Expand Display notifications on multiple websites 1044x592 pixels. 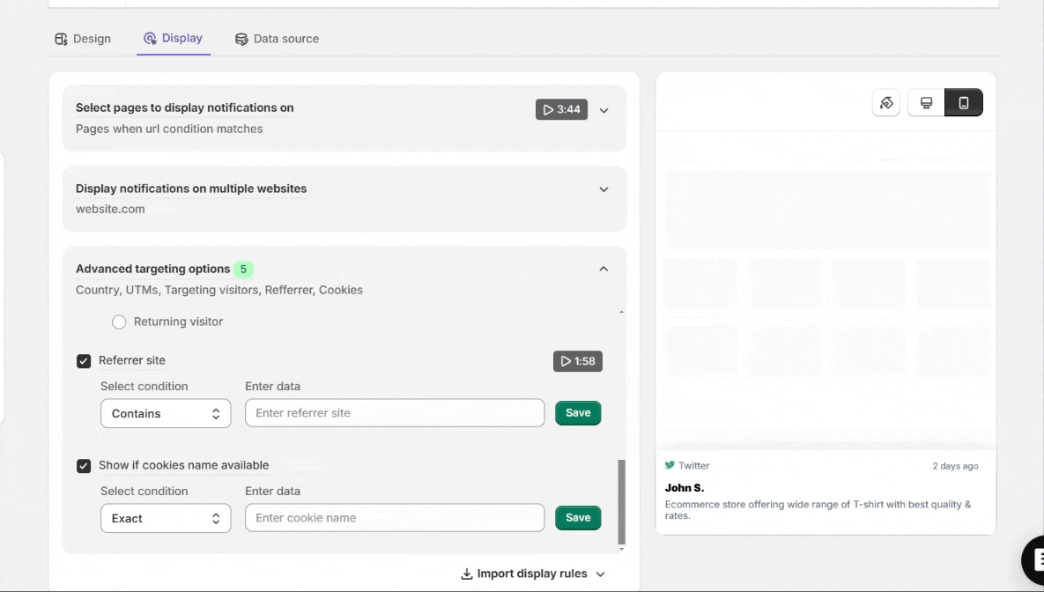[x=603, y=189]
